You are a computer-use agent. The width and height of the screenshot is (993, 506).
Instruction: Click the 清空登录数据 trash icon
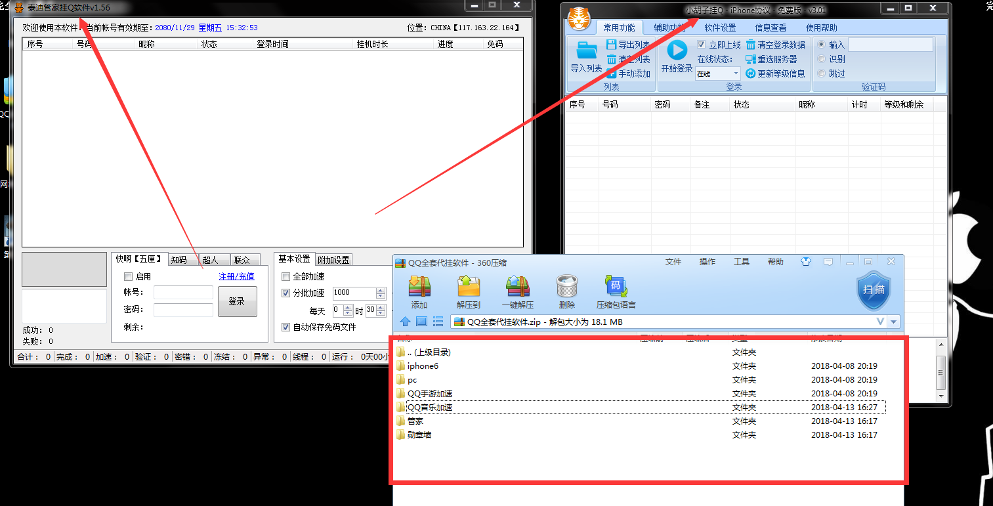751,45
